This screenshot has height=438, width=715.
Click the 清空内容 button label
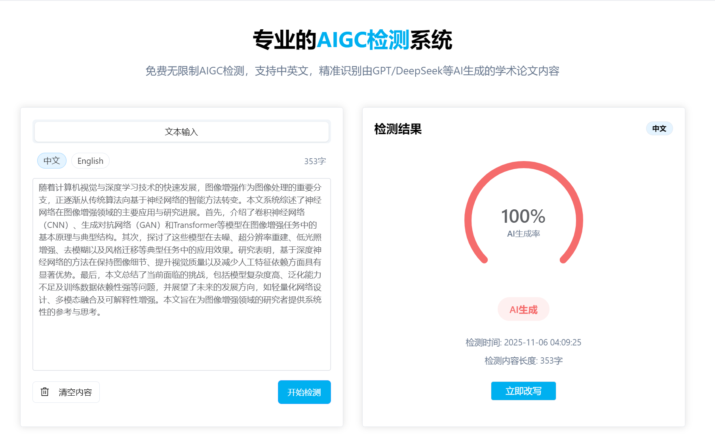[75, 392]
